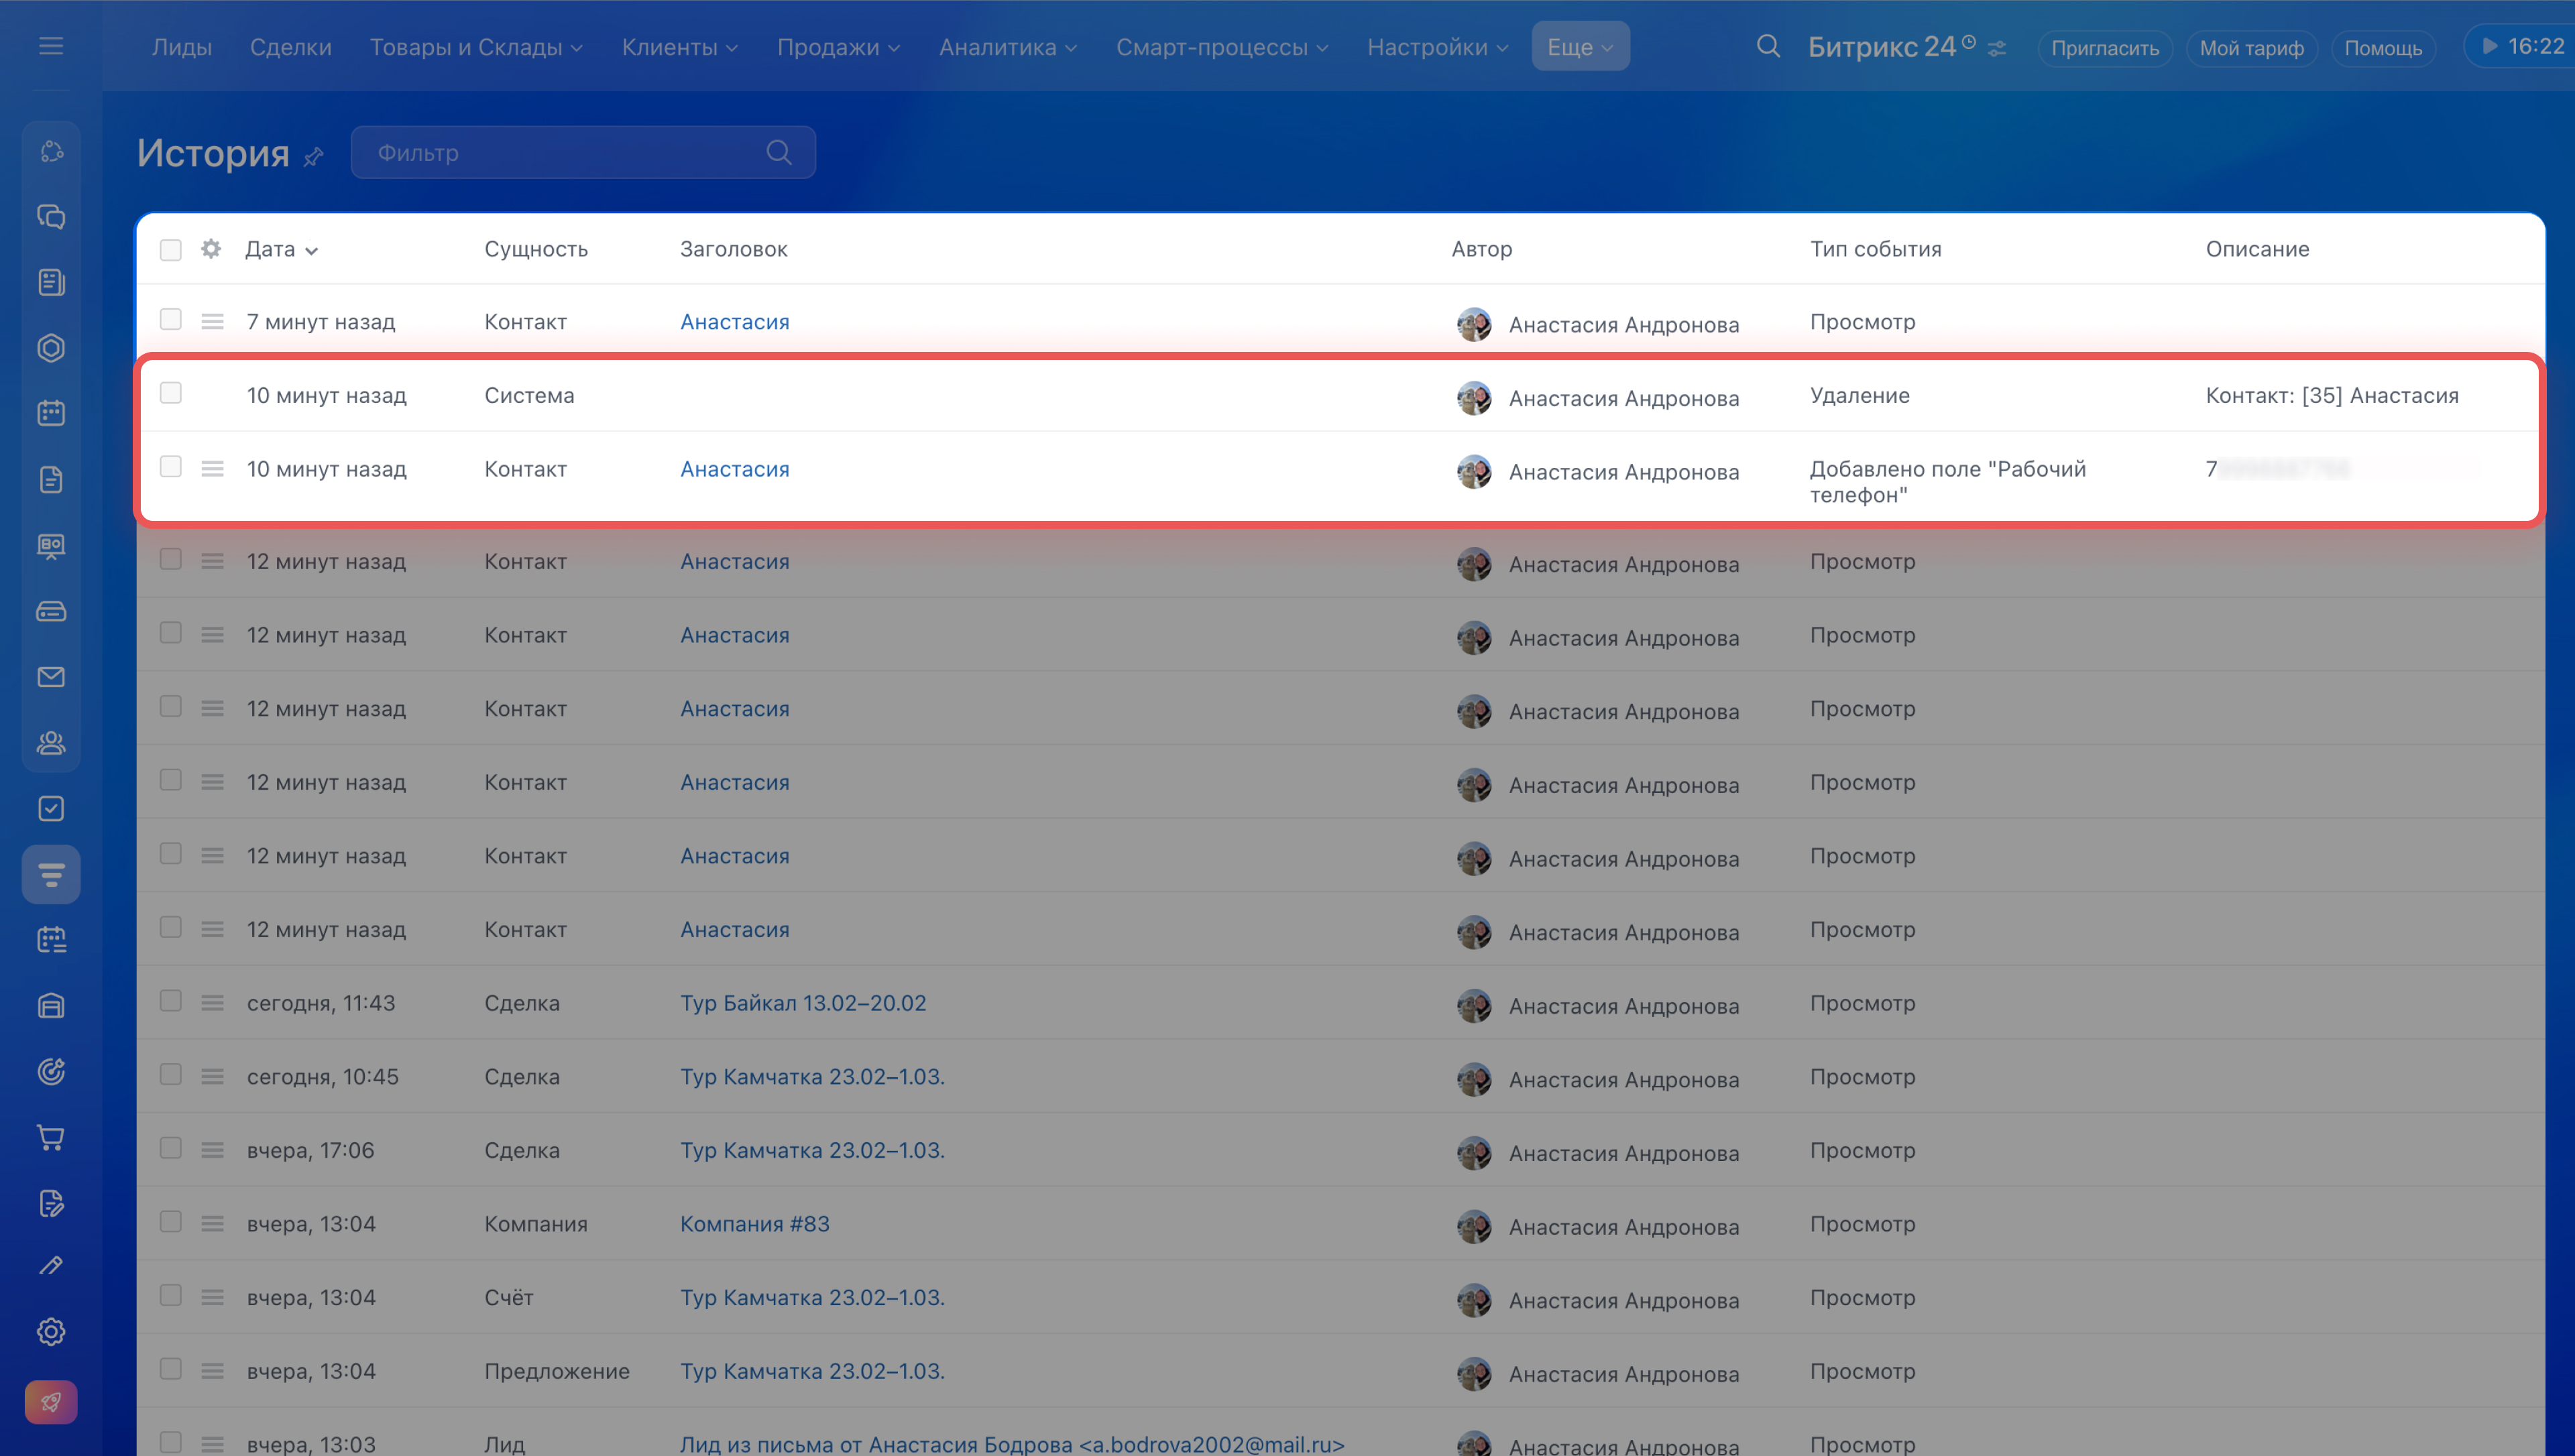Toggle the select-all checkbox in header
The height and width of the screenshot is (1456, 2575).
(x=171, y=249)
